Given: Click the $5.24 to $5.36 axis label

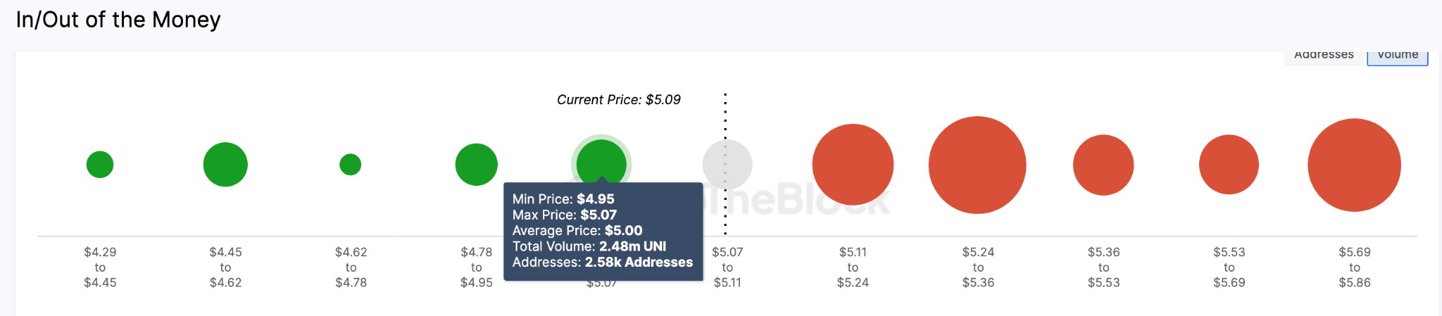Looking at the screenshot, I should click(x=978, y=267).
